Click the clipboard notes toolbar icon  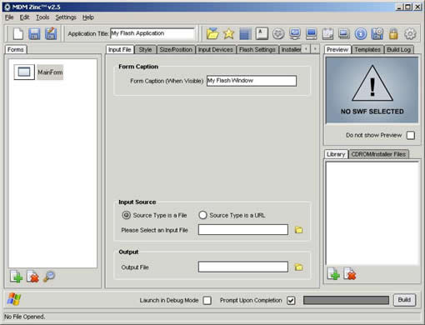click(x=327, y=34)
